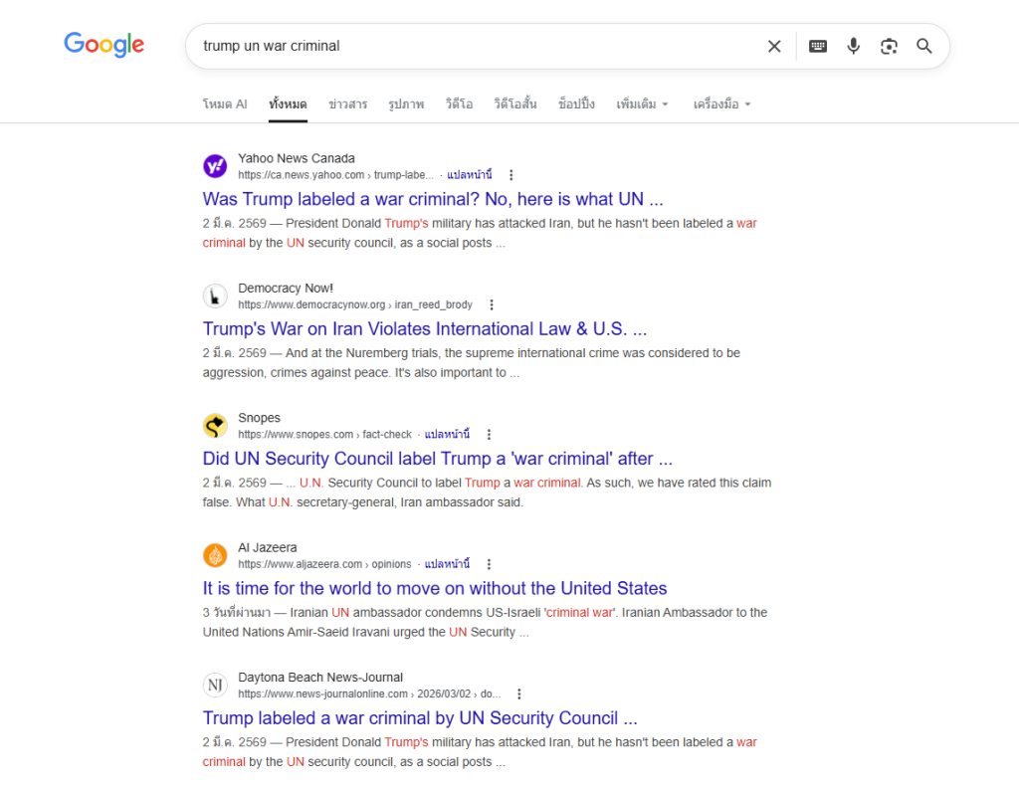Submit search with magnifying glass icon
This screenshot has height=790, width=1019.
point(924,46)
